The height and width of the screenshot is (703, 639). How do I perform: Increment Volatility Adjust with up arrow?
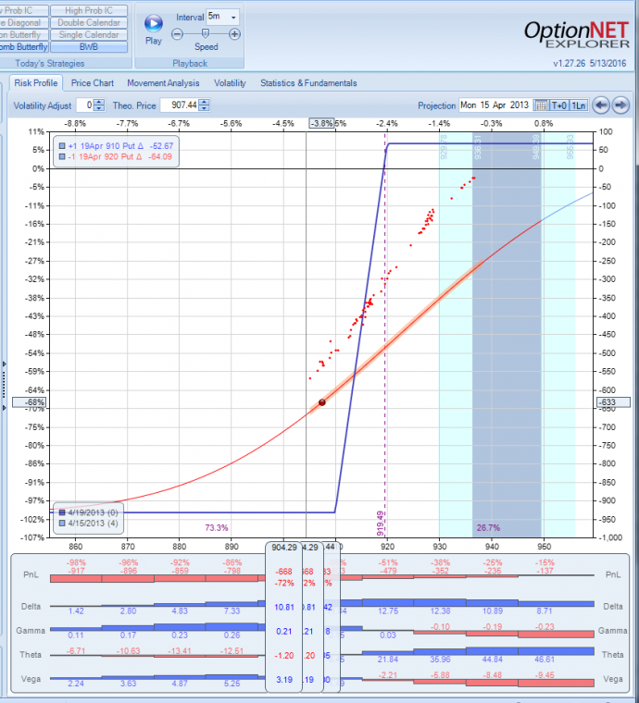(x=99, y=103)
